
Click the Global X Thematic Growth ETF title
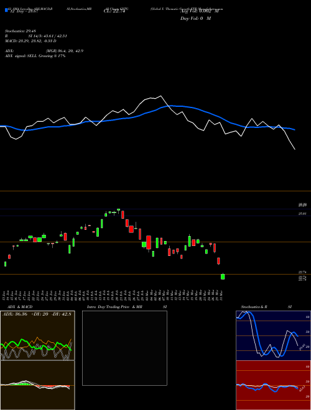(187, 9)
